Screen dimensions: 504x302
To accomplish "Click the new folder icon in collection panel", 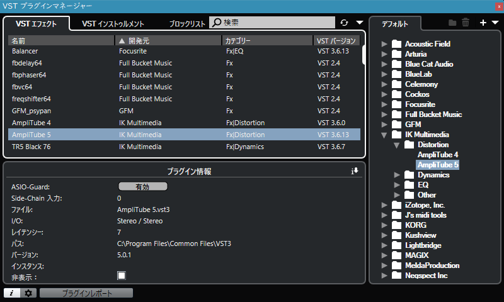I will [452, 23].
